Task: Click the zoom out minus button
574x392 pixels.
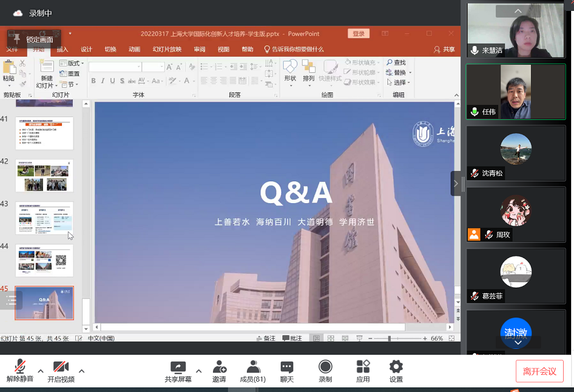Action: (370, 339)
